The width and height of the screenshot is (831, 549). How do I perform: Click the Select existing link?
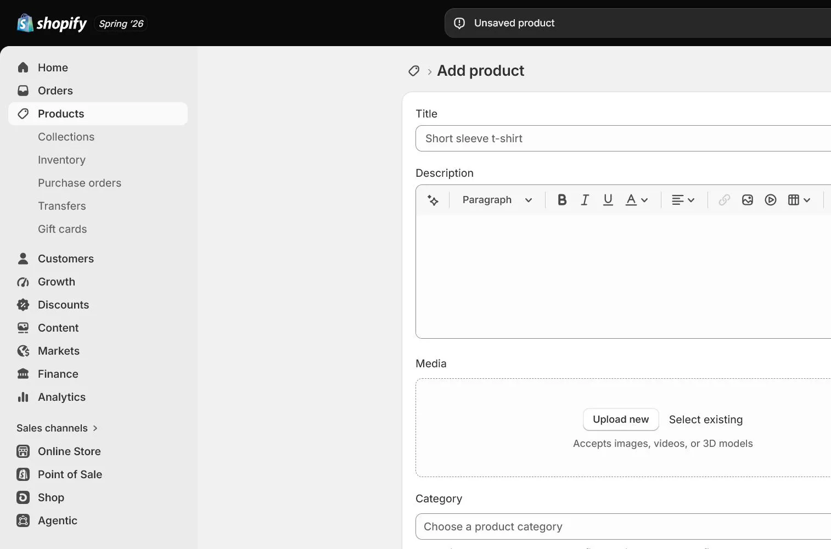point(706,419)
